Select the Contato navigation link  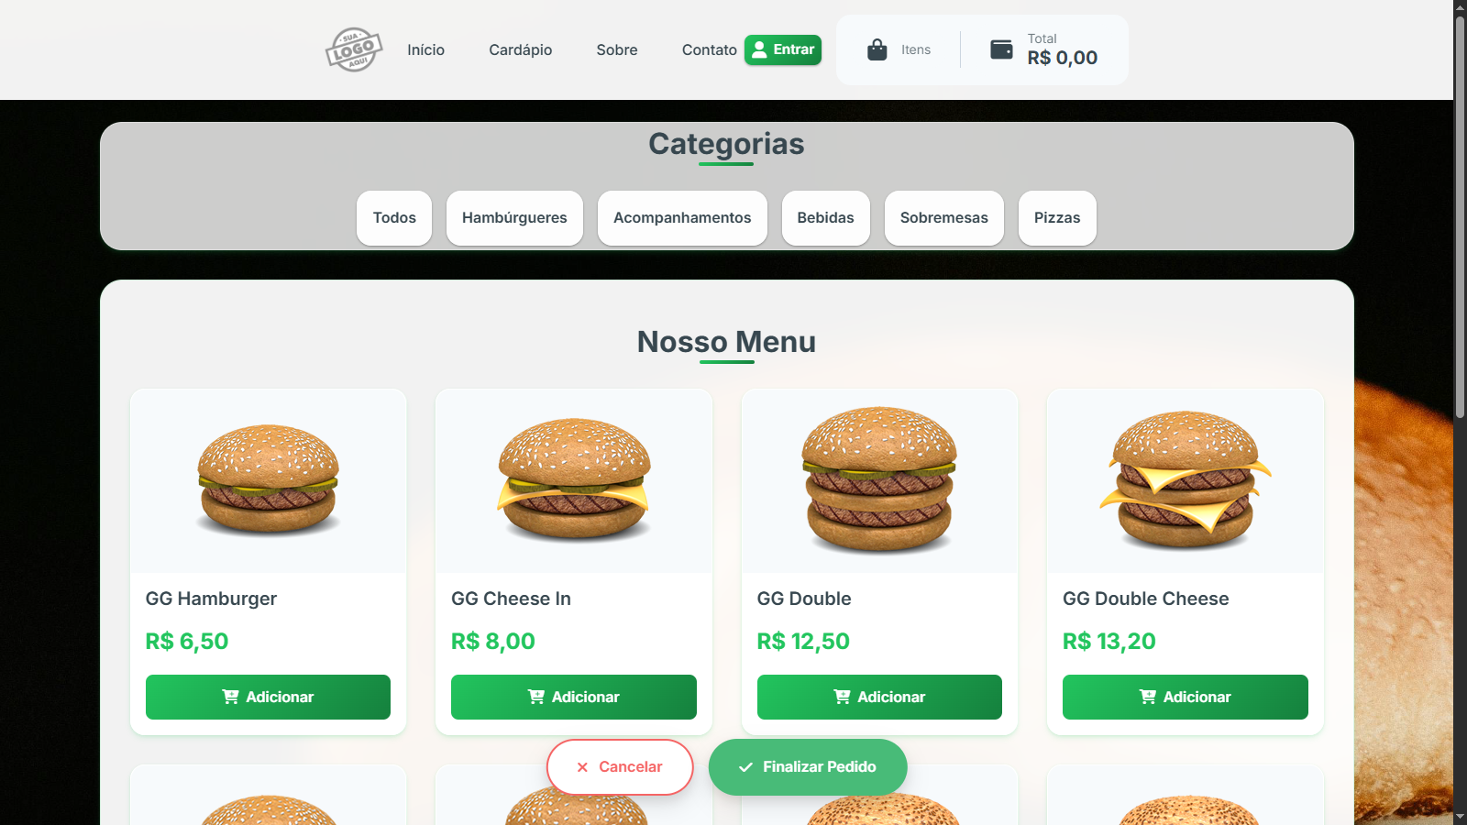click(x=710, y=49)
